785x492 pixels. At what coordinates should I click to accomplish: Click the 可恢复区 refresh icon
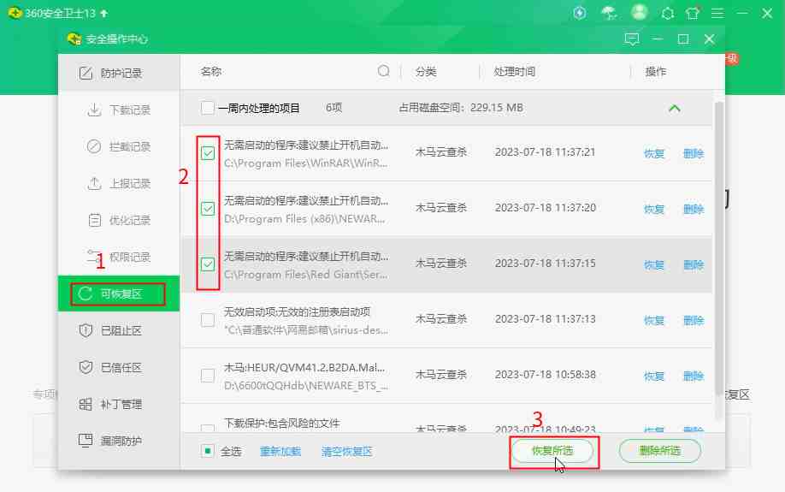tap(86, 293)
